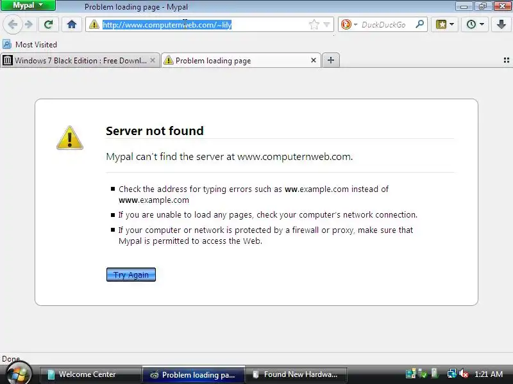This screenshot has width=513, height=384.
Task: Click the taskbar clock showing 1:21 AM
Action: pos(489,374)
